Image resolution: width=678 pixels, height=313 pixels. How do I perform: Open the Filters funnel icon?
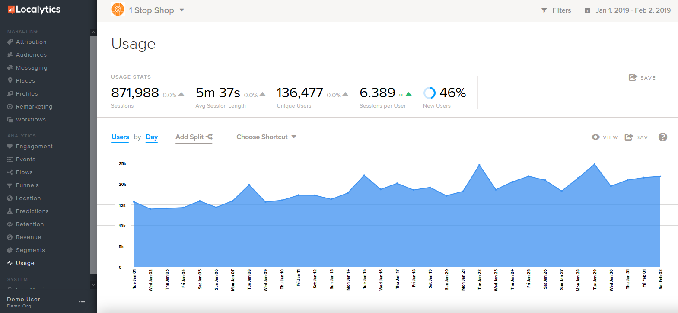click(x=544, y=10)
